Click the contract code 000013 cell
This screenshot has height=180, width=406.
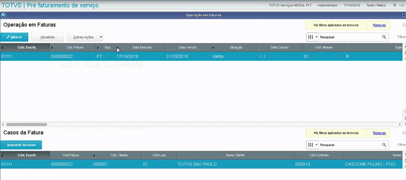(303, 164)
